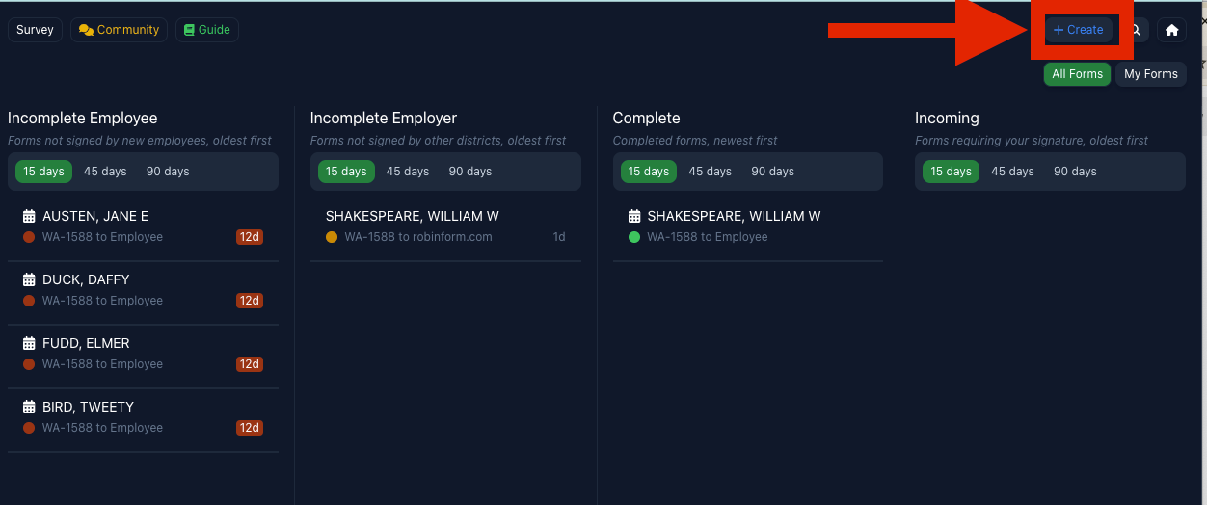Click red status dot under AUSTEN, JANE E
This screenshot has height=505, width=1207.
click(x=29, y=237)
